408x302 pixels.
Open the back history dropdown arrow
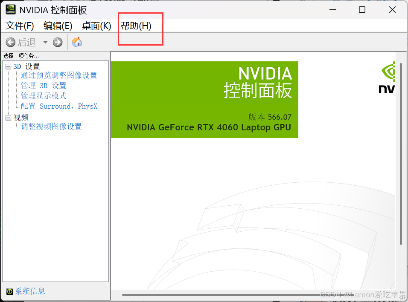pos(45,42)
